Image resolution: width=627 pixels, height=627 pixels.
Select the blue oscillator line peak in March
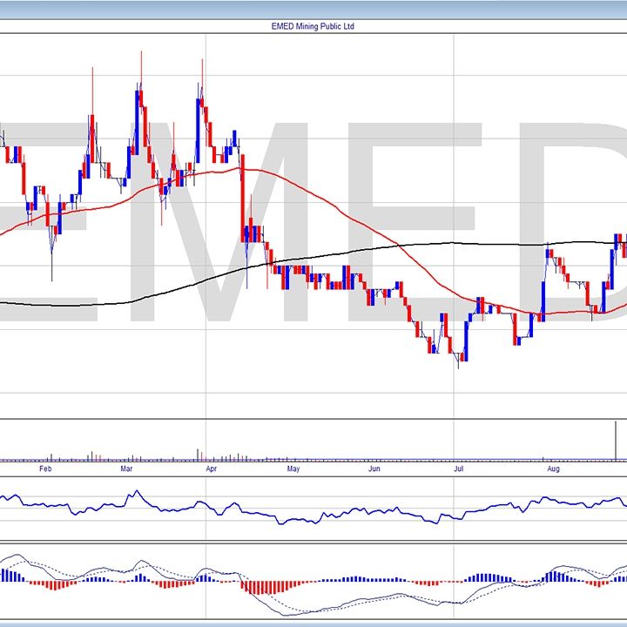coord(134,493)
